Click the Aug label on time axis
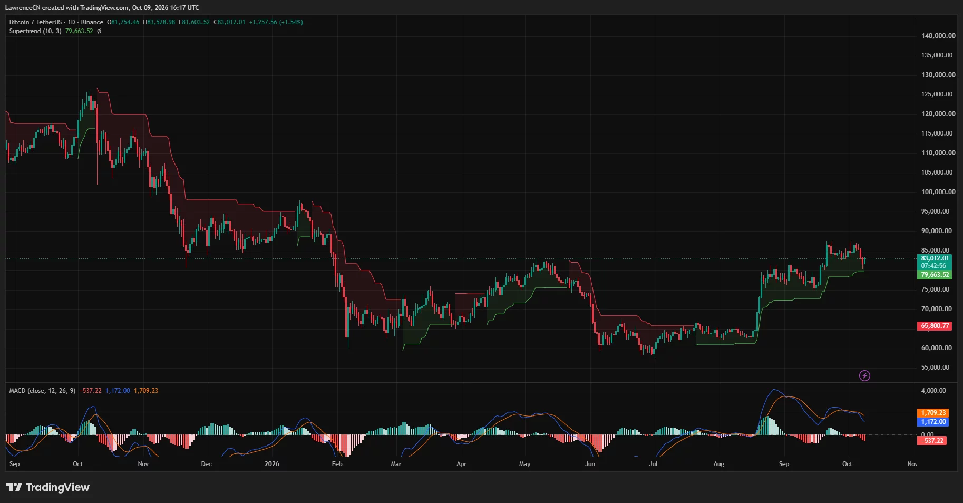The width and height of the screenshot is (963, 503). 719,464
